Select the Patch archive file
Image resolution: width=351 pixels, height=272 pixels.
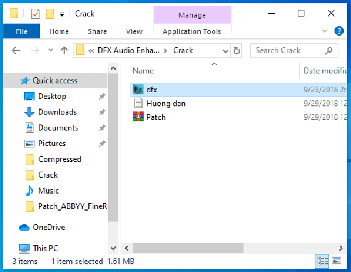point(239,117)
